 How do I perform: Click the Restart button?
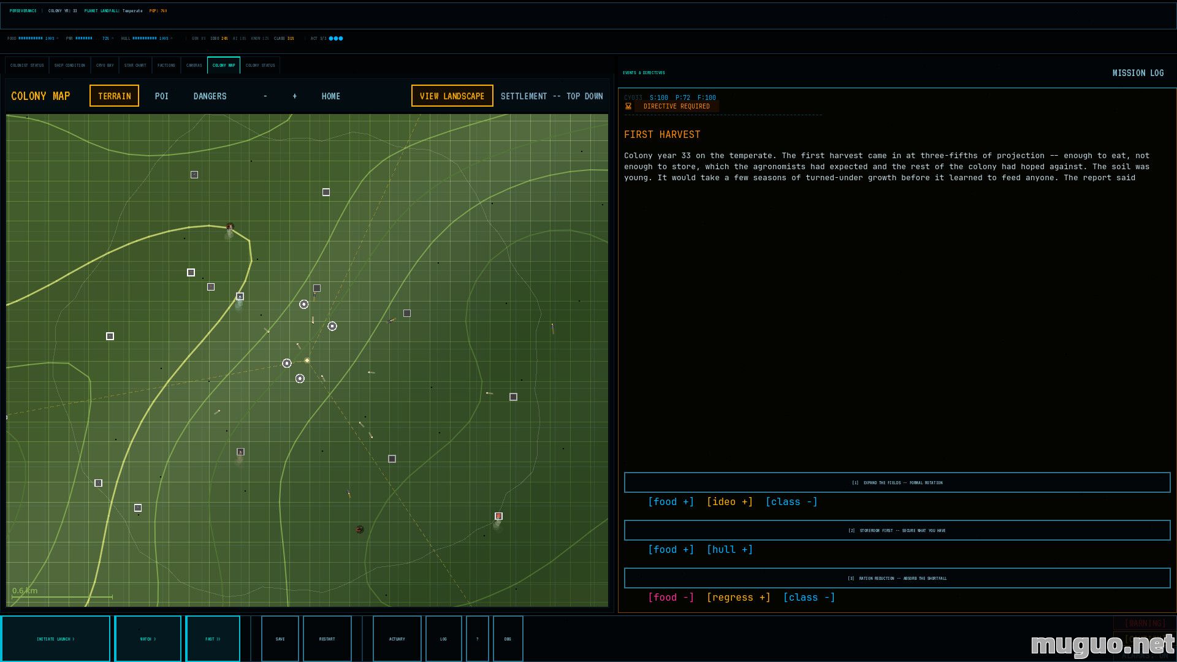(327, 639)
